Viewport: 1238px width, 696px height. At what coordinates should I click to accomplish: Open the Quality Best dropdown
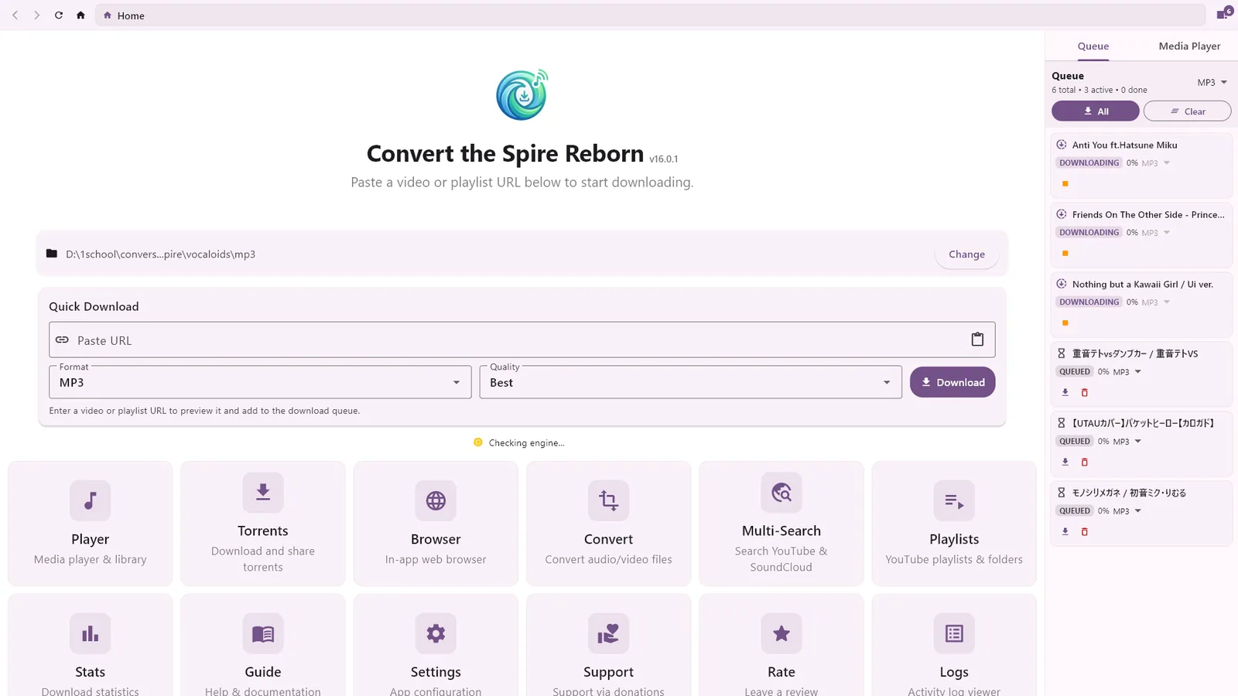tap(691, 382)
